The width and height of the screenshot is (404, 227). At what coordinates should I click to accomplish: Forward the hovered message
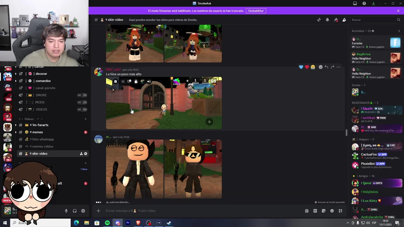pos(332,67)
